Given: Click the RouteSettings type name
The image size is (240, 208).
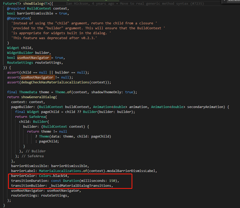Looking at the screenshot, I should point(20,62).
